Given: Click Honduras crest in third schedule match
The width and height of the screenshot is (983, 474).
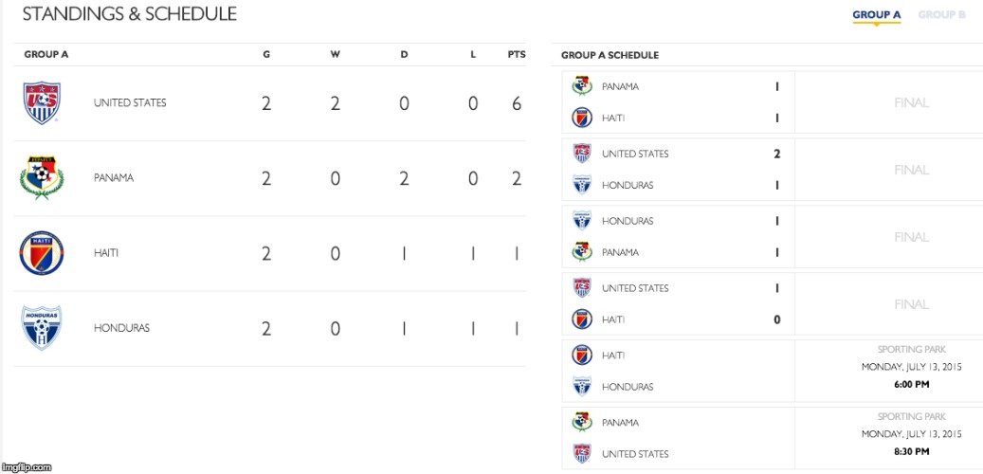Looking at the screenshot, I should pyautogui.click(x=581, y=221).
